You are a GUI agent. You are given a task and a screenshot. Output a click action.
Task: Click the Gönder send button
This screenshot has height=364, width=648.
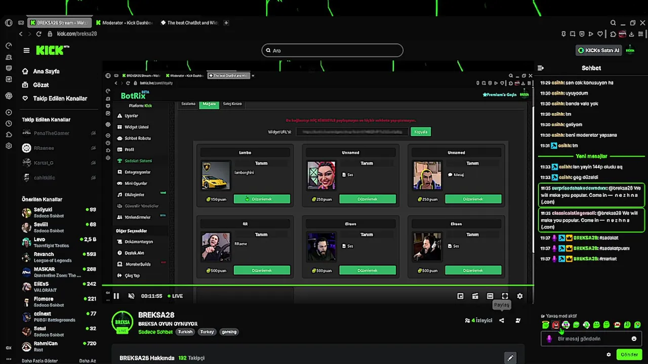(629, 354)
